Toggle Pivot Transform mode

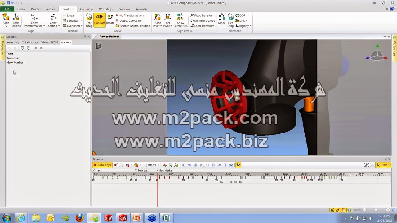[202, 15]
